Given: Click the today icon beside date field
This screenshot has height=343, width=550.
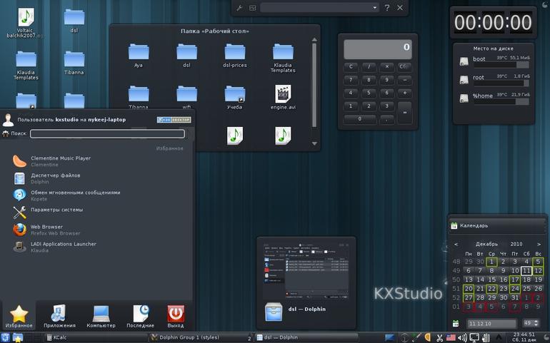Looking at the screenshot, I should [456, 323].
